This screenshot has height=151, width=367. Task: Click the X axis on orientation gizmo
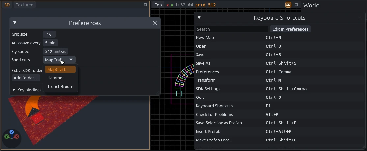pos(17,136)
